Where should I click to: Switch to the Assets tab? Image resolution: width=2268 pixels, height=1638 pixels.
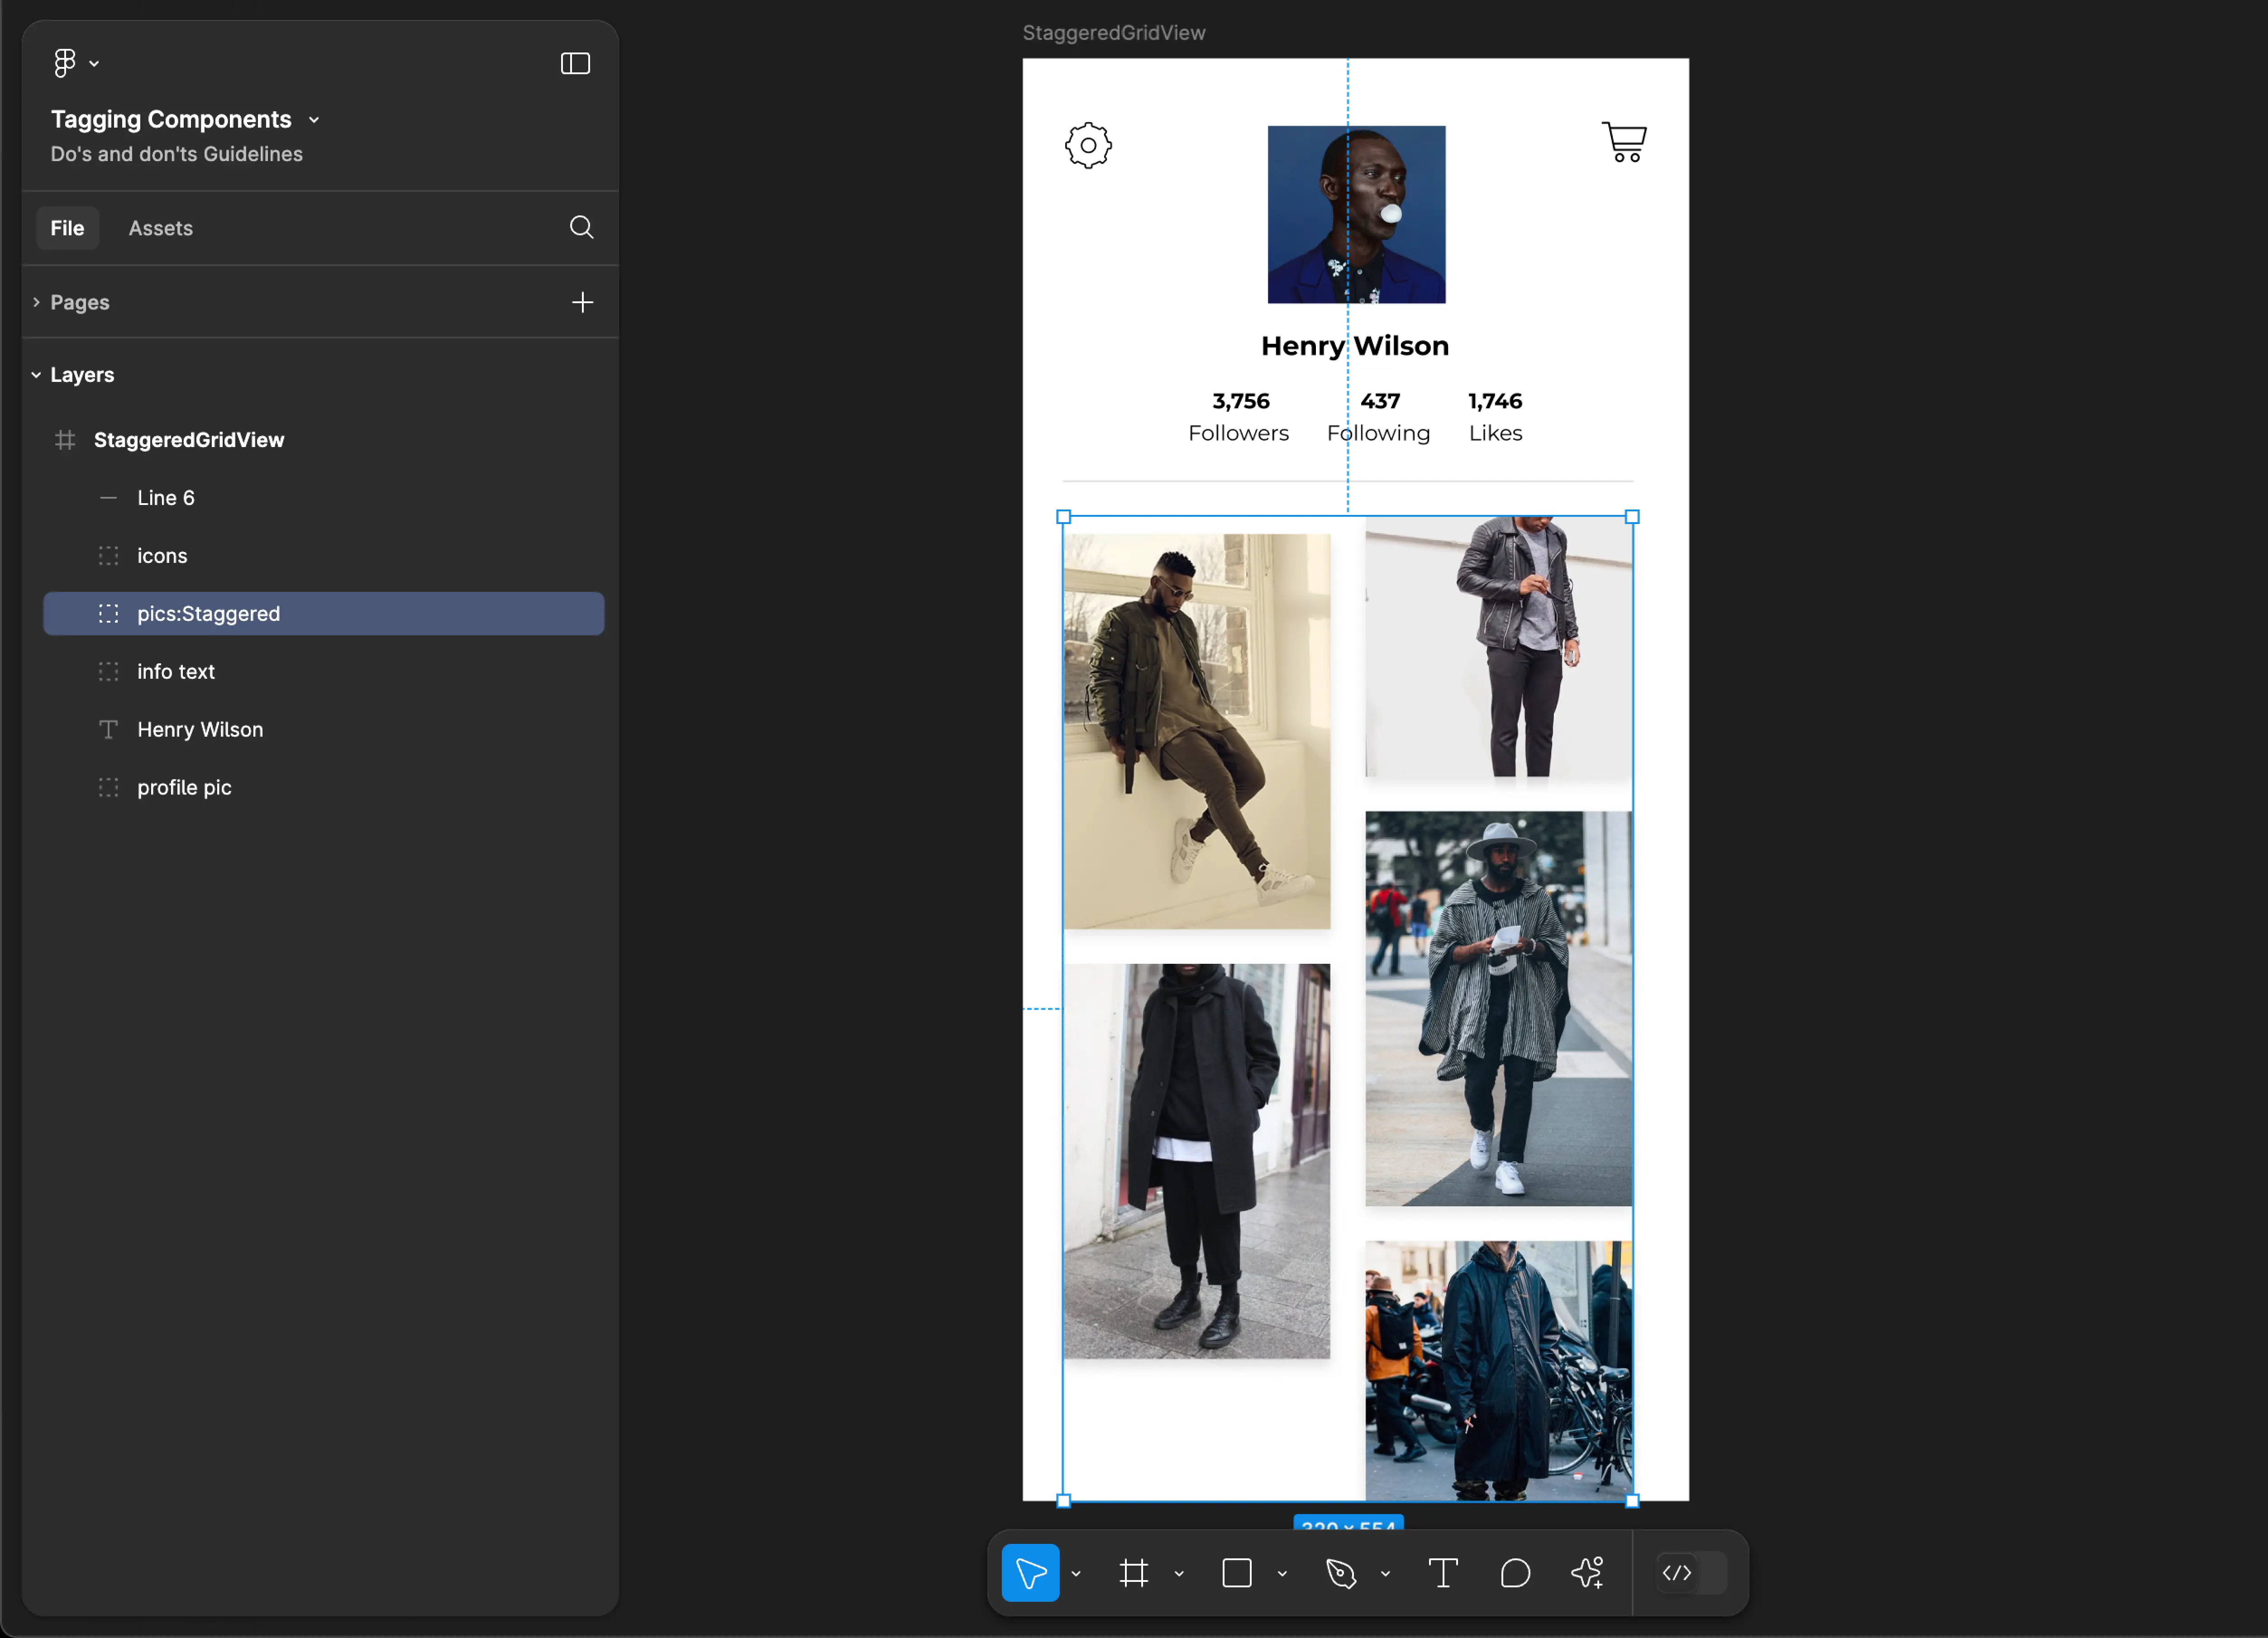(160, 228)
